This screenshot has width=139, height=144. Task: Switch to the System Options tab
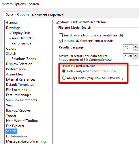point(18,14)
